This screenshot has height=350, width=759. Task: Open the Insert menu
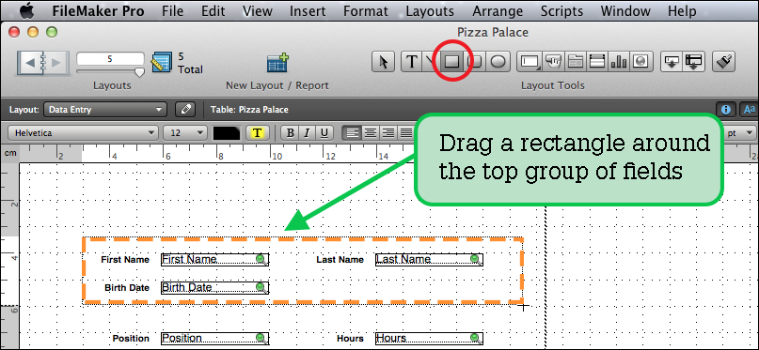308,11
